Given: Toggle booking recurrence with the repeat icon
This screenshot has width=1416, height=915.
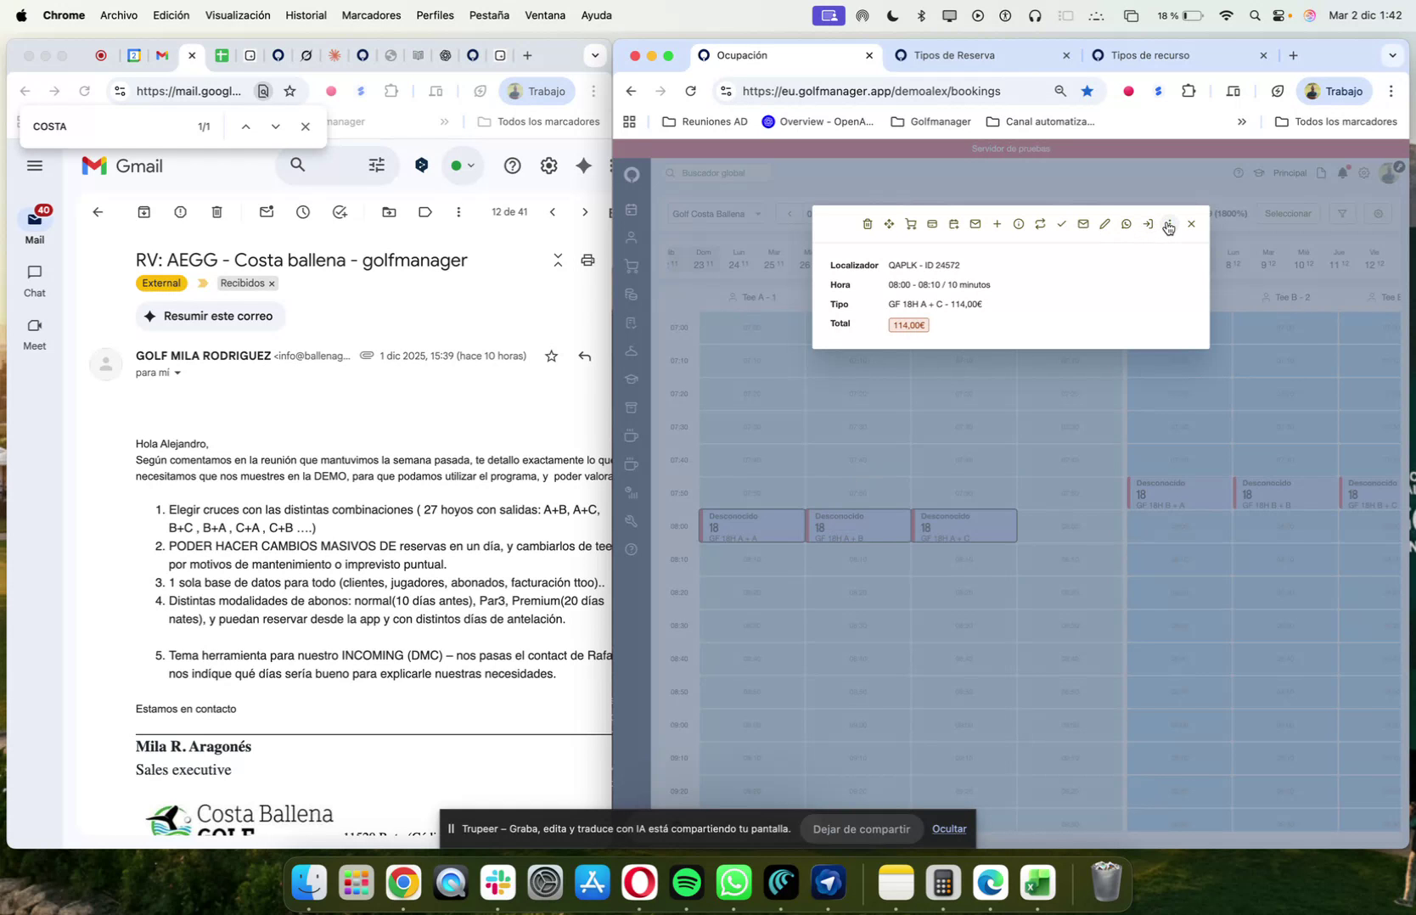Looking at the screenshot, I should (x=1040, y=223).
